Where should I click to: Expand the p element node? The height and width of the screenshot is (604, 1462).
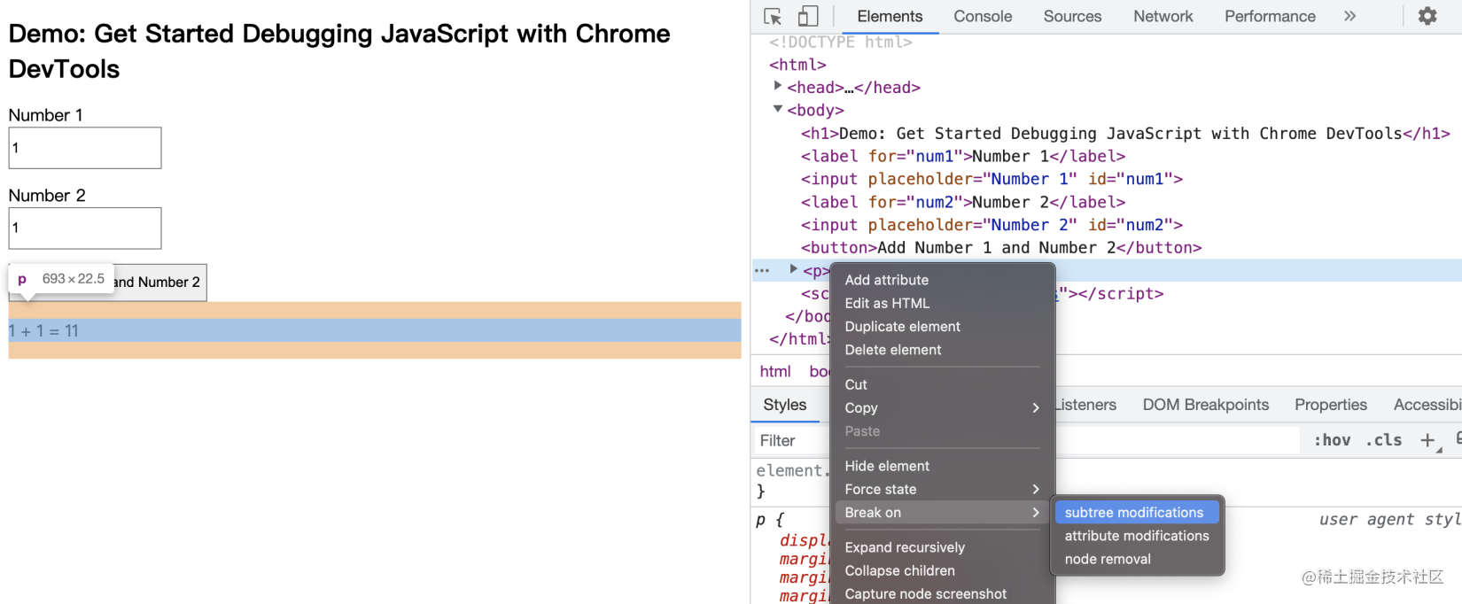794,269
